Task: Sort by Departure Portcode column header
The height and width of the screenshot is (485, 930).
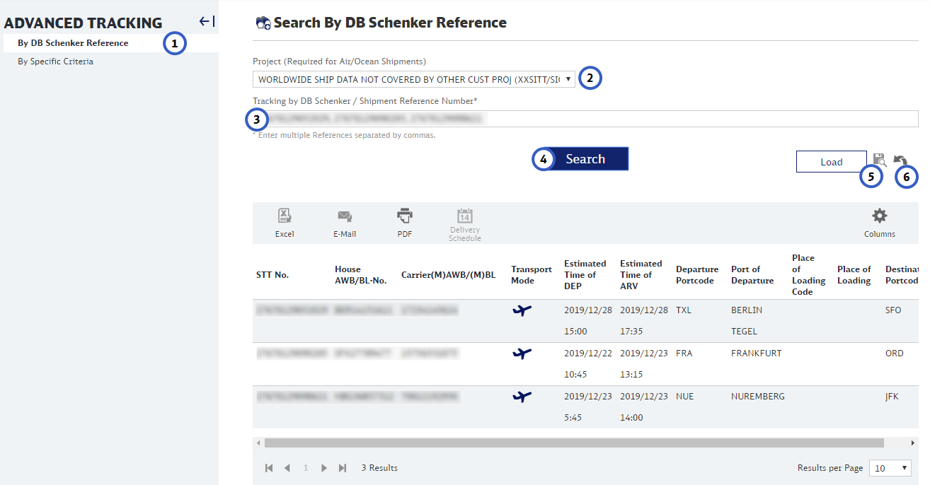Action: click(697, 275)
